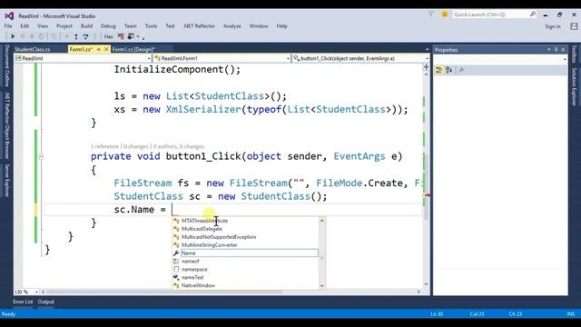Click IntelliSense list scroll up arrow
Image resolution: width=581 pixels, height=327 pixels.
(x=321, y=220)
